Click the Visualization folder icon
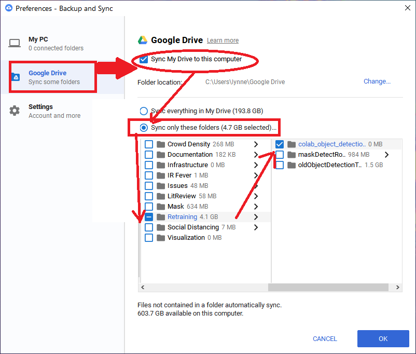Screen dimensions: 416x354 click(161, 238)
